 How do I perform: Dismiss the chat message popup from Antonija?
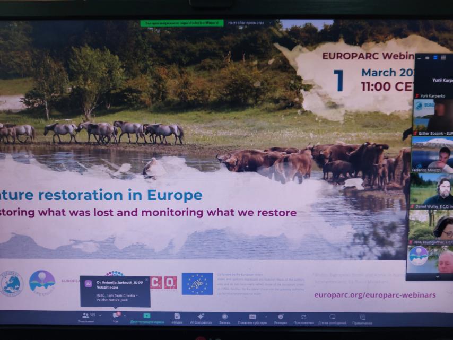click(x=147, y=280)
